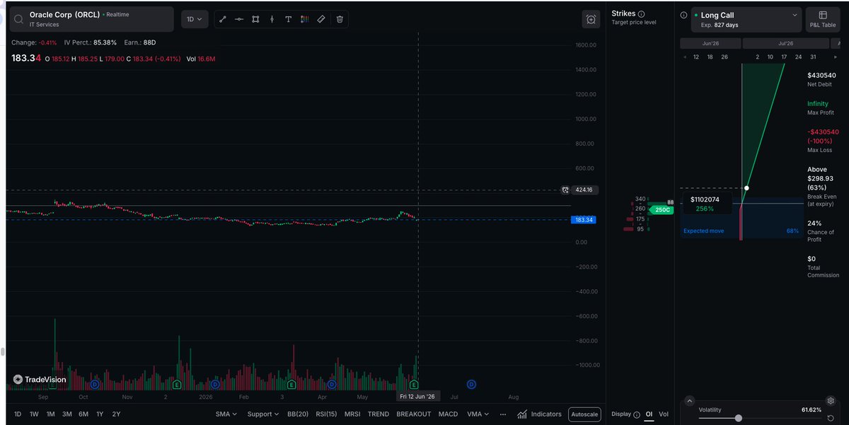Click the Indicators button label
Viewport: 849px width, 425px height.
point(546,414)
